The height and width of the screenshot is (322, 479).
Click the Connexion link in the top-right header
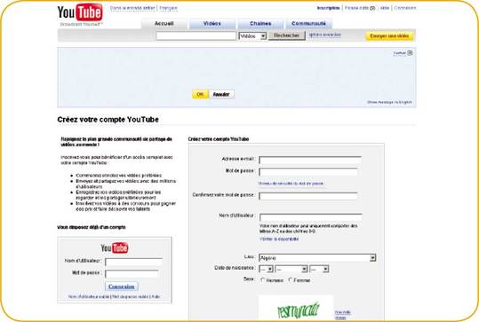tap(404, 8)
